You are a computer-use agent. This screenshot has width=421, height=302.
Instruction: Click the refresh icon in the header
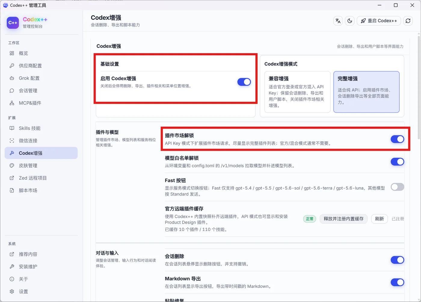[408, 21]
